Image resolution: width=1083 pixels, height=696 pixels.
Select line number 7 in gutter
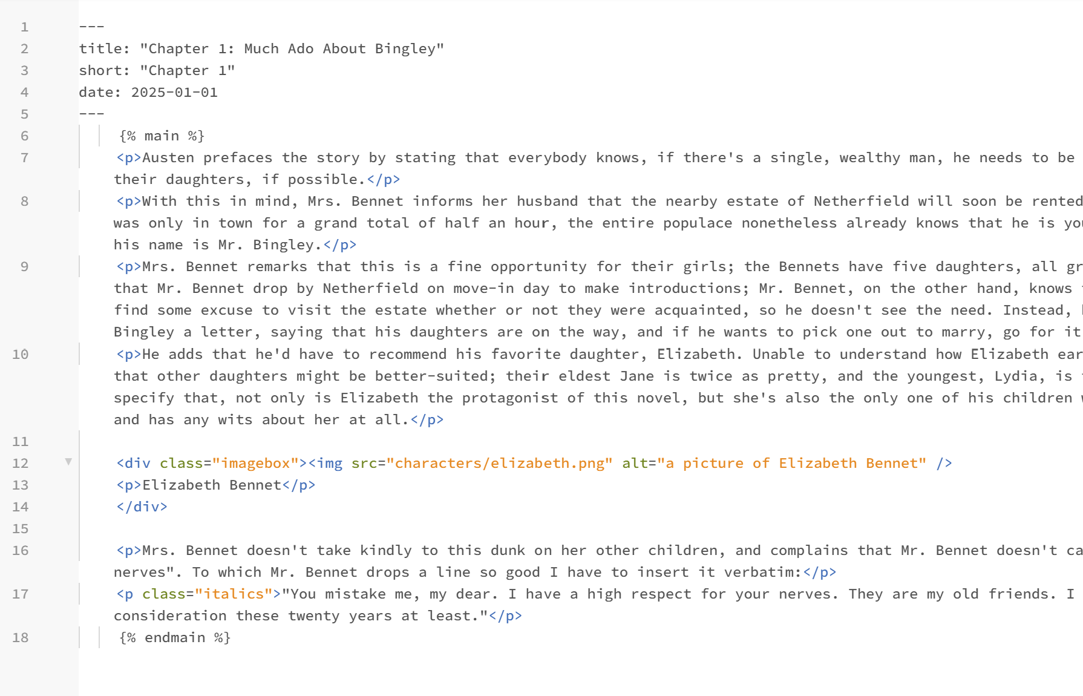click(24, 158)
